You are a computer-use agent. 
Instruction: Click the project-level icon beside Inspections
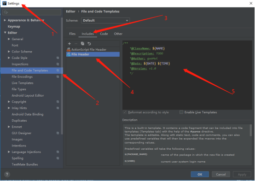(58, 64)
